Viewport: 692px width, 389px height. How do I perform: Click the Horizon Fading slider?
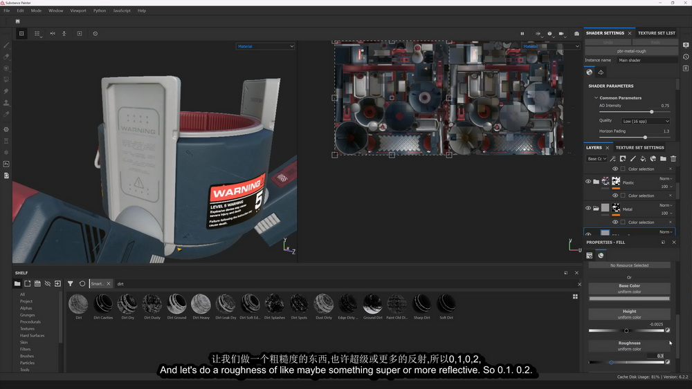[x=634, y=137]
